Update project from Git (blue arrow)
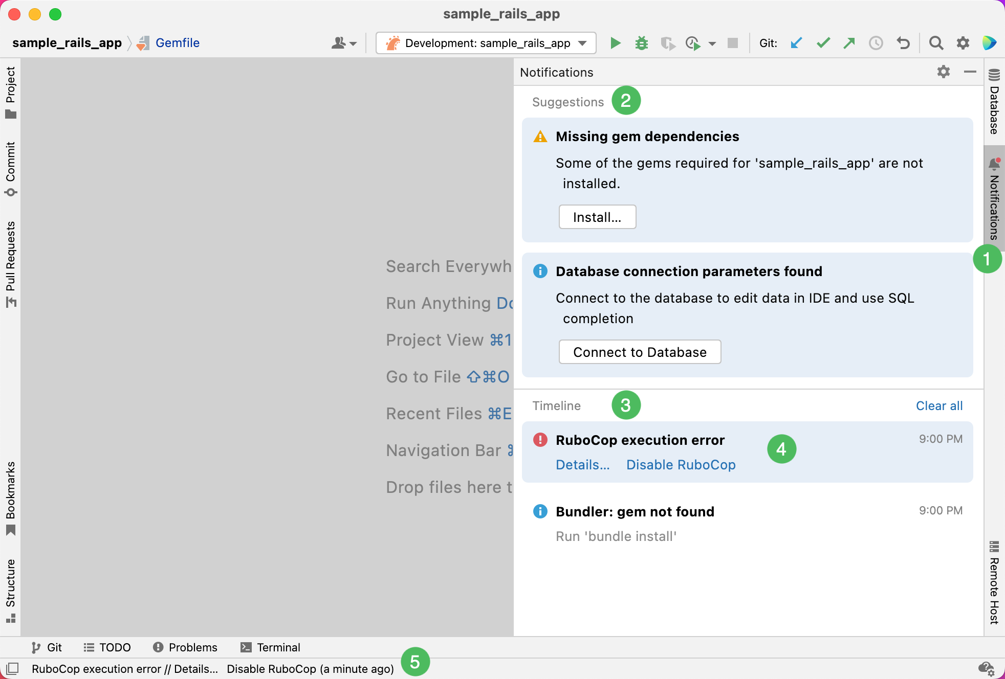The height and width of the screenshot is (679, 1005). pos(796,43)
